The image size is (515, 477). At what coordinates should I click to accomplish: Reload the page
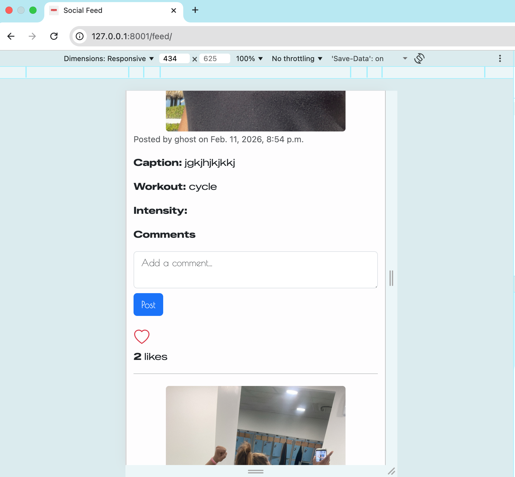54,36
